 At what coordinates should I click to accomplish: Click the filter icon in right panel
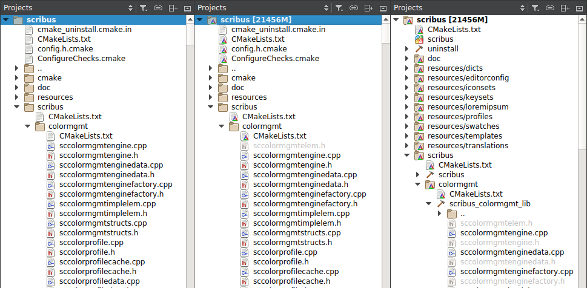click(535, 8)
